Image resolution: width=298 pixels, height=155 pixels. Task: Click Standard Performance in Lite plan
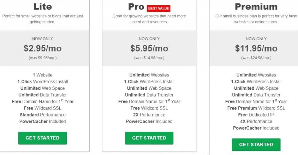pyautogui.click(x=42, y=115)
